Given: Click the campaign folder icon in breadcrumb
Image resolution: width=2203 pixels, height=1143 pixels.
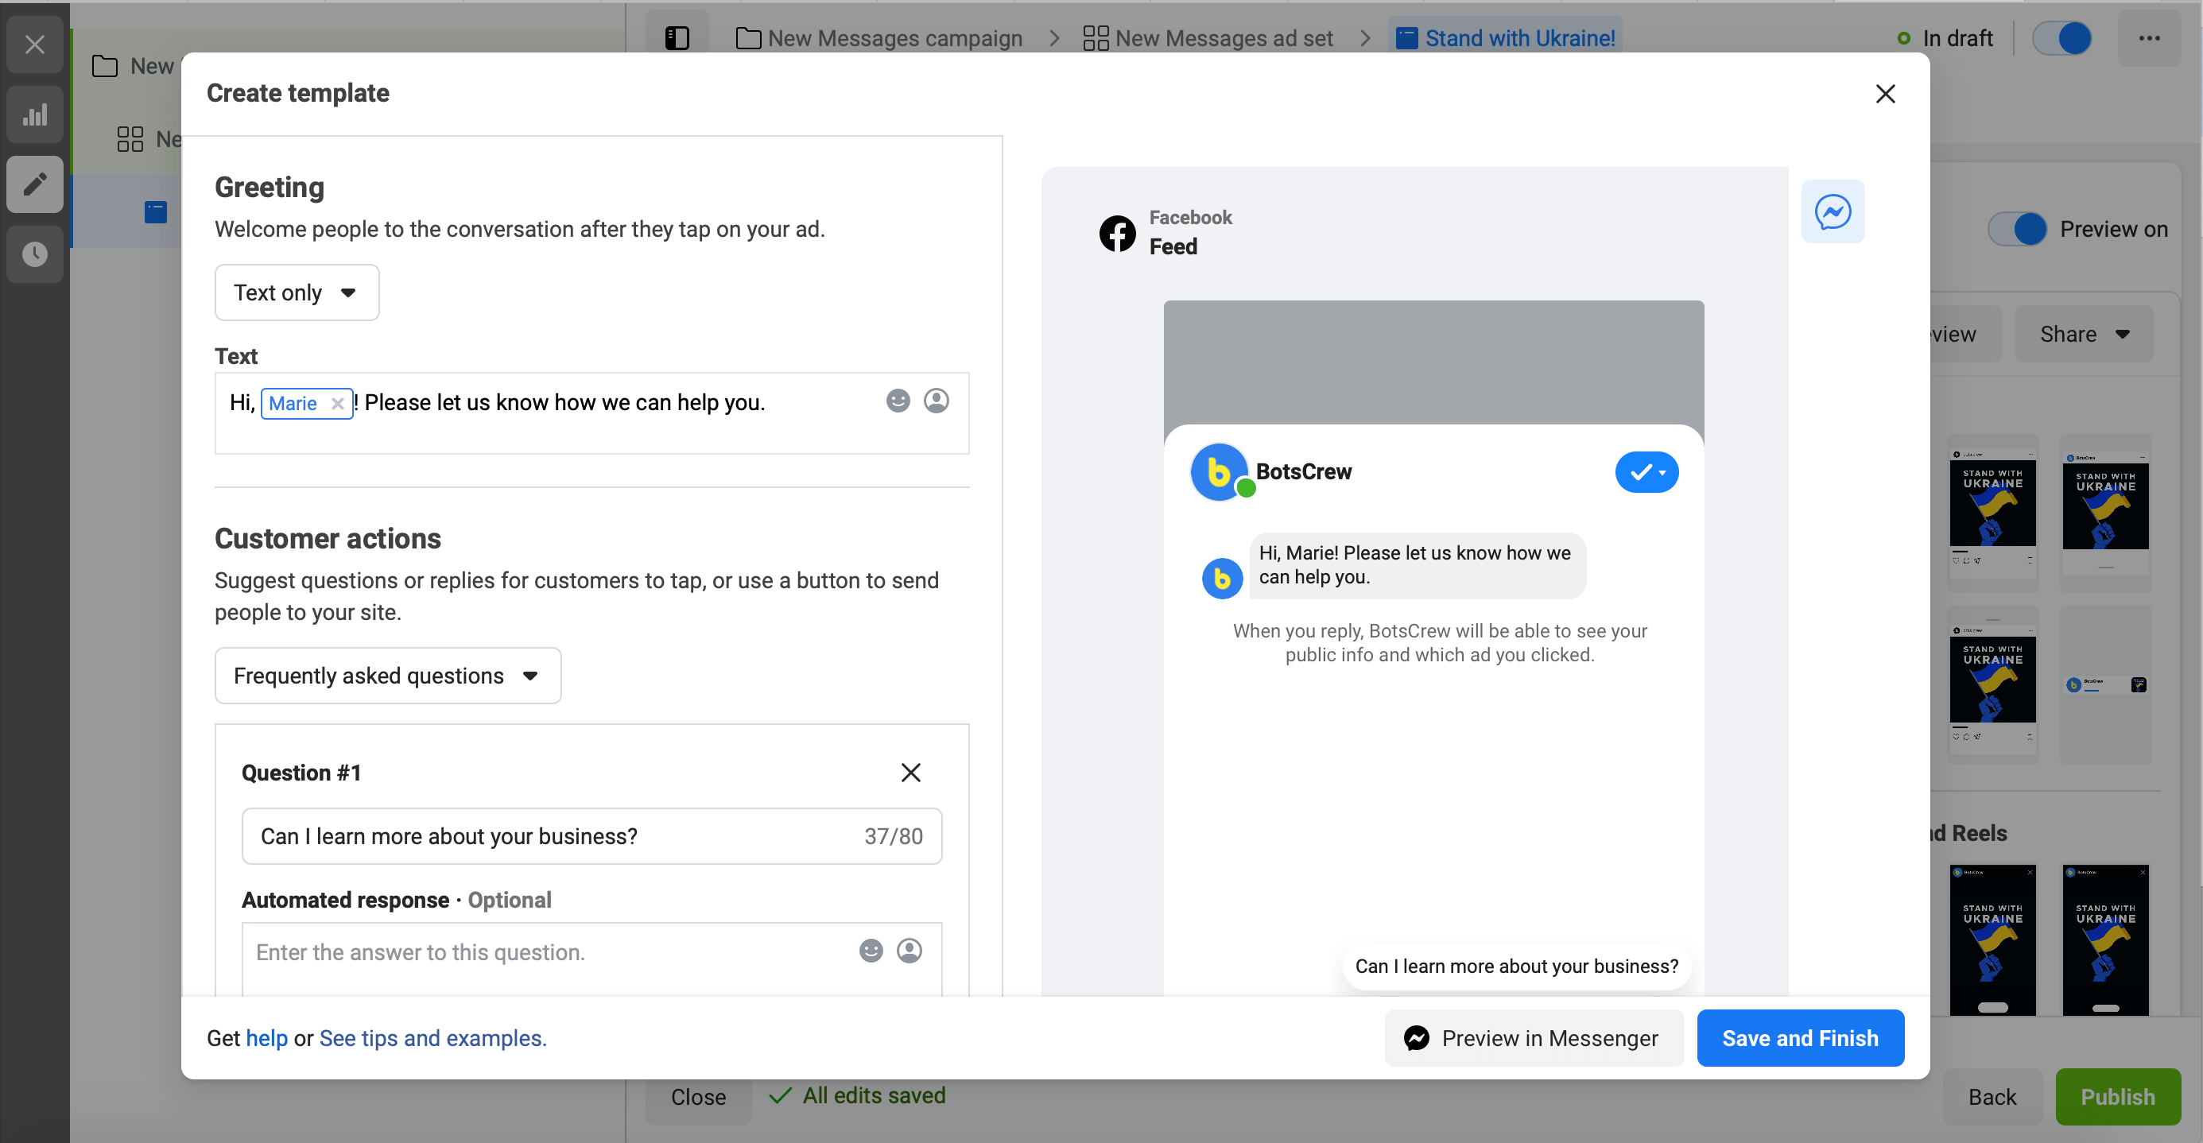Looking at the screenshot, I should coord(747,38).
